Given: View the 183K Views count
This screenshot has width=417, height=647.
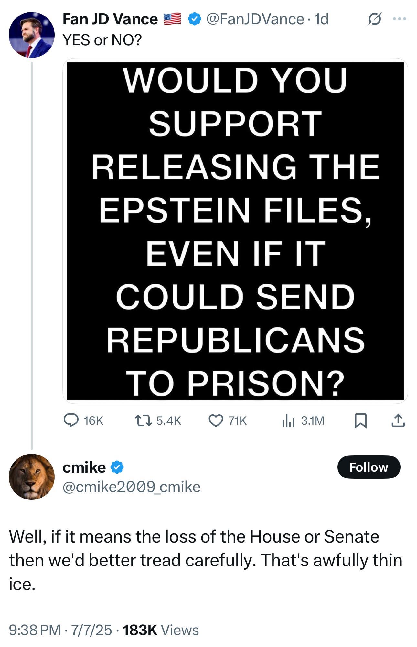Looking at the screenshot, I should (x=161, y=630).
